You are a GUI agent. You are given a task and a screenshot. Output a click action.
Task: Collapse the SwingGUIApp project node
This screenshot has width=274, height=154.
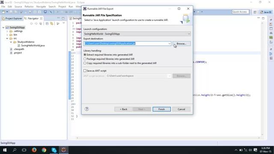(x=3, y=27)
